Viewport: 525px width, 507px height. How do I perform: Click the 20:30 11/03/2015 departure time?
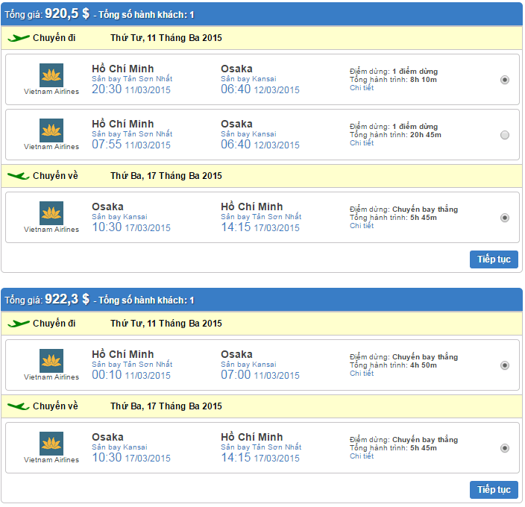point(131,89)
